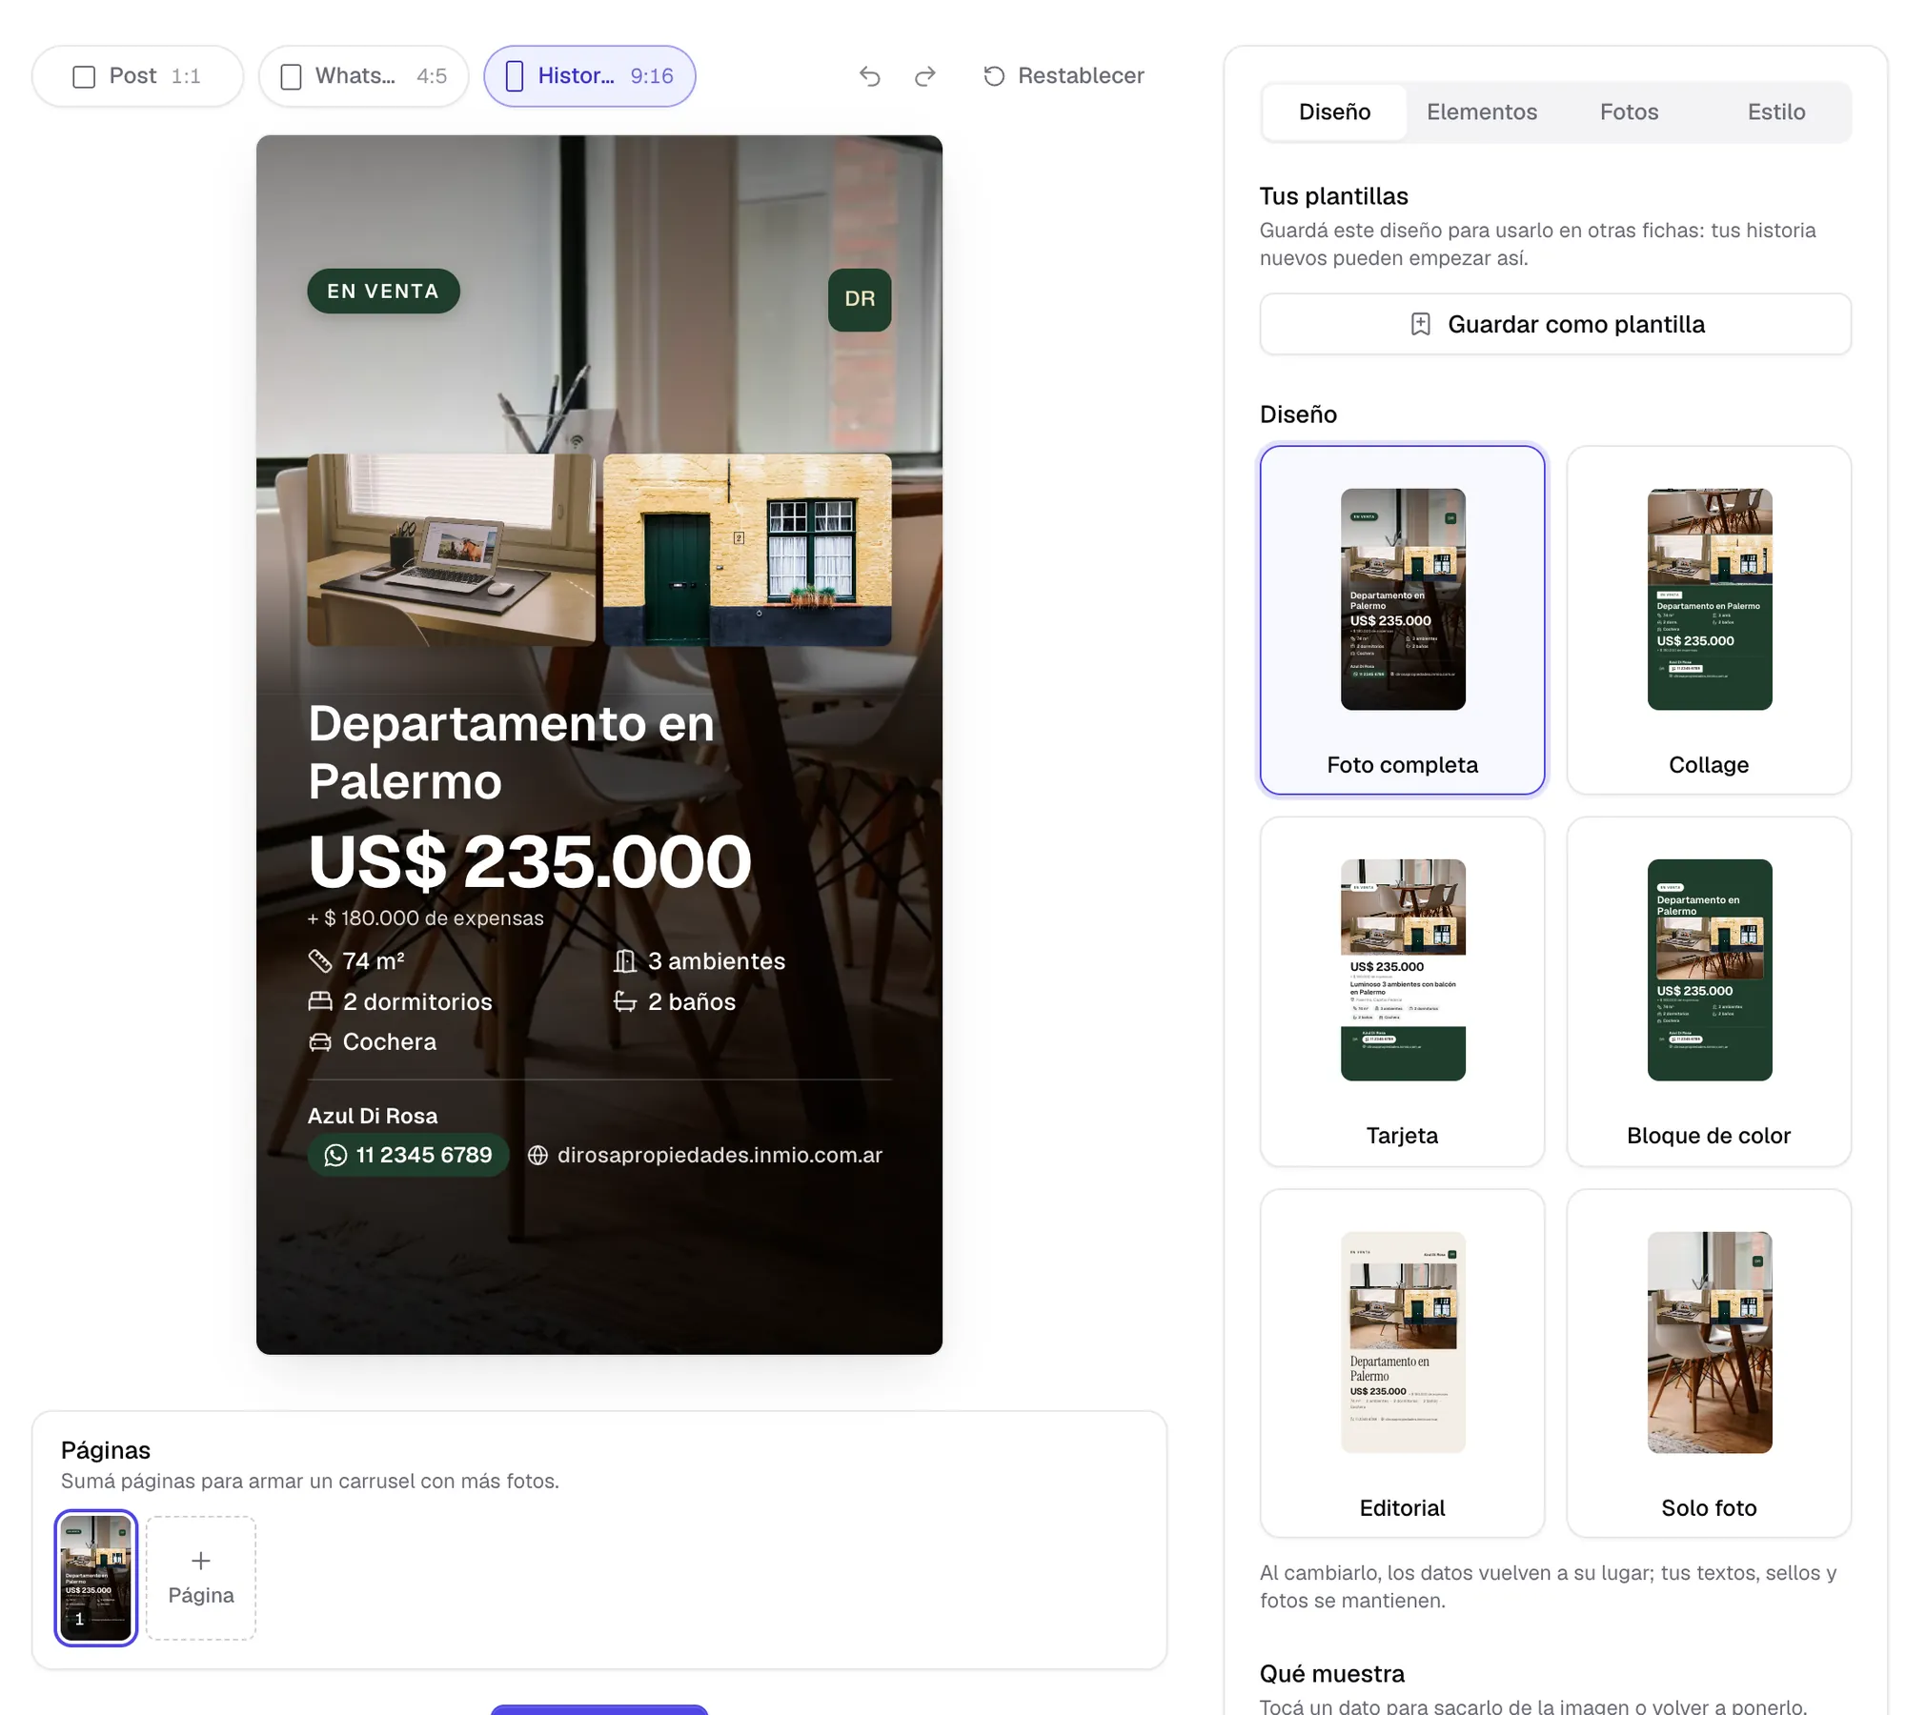Switch to the Elementos tab
This screenshot has height=1715, width=1906.
[x=1481, y=112]
